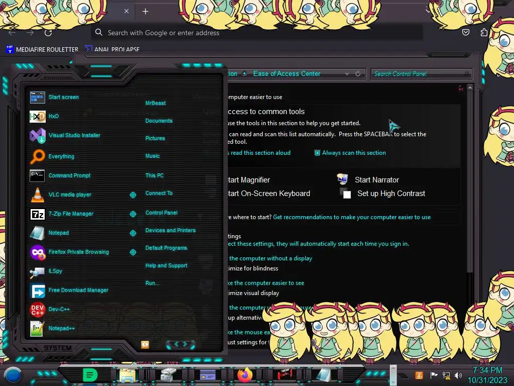This screenshot has width=514, height=386.
Task: Open the MEDIAFIRE ROULETTER bookmark
Action: tap(42, 49)
